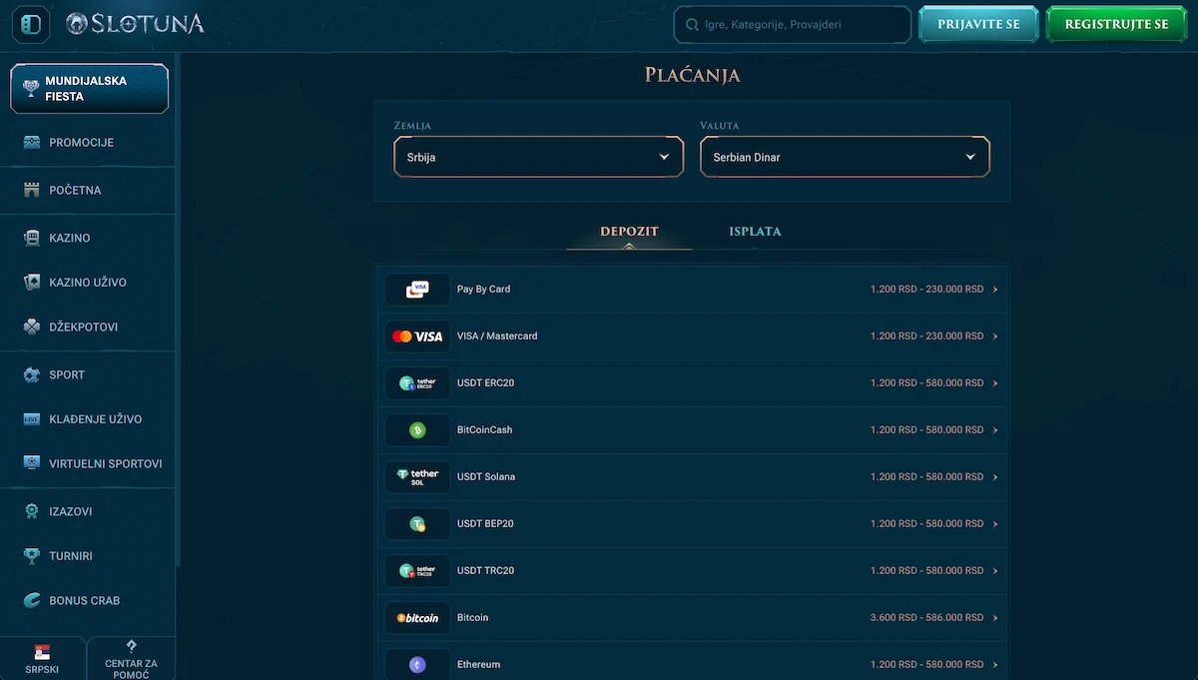1198x680 pixels.
Task: Go to Virtuelni Sportovi section
Action: [x=88, y=463]
